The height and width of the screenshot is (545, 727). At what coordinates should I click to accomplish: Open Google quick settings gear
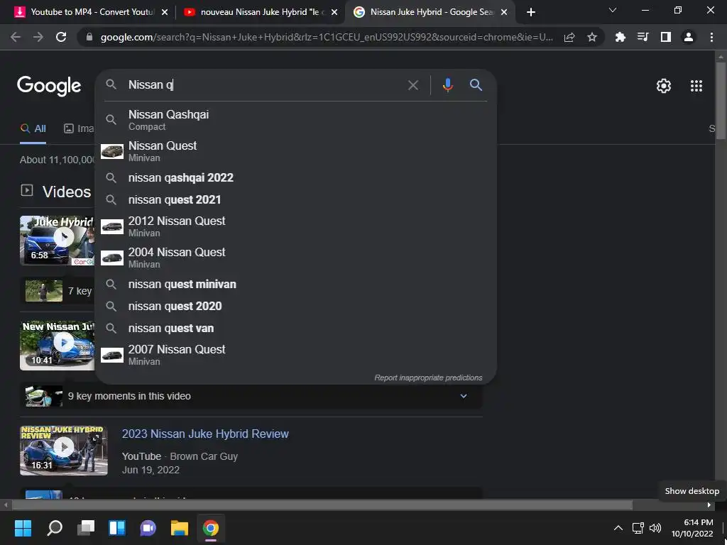click(x=664, y=86)
